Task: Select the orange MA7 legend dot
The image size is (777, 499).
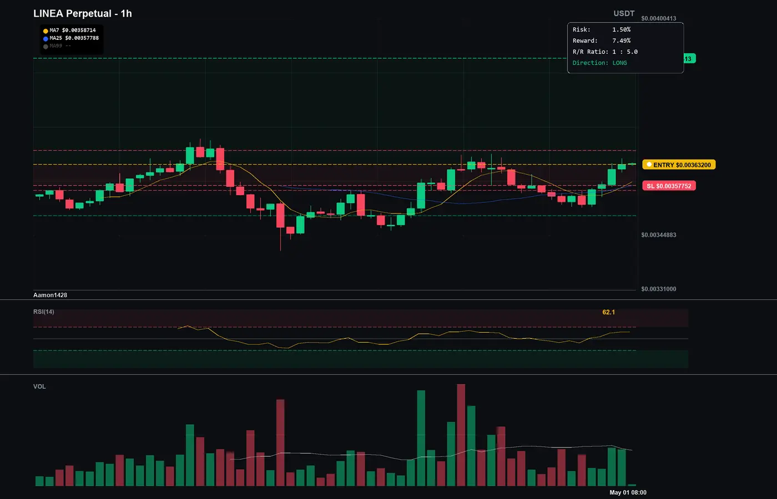Action: coord(46,31)
